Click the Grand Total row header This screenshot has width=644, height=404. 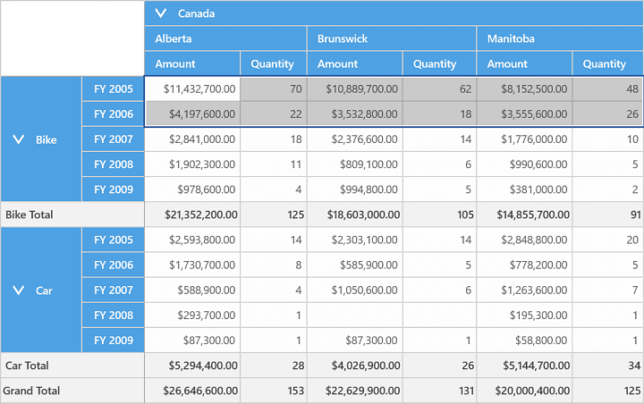pyautogui.click(x=72, y=391)
